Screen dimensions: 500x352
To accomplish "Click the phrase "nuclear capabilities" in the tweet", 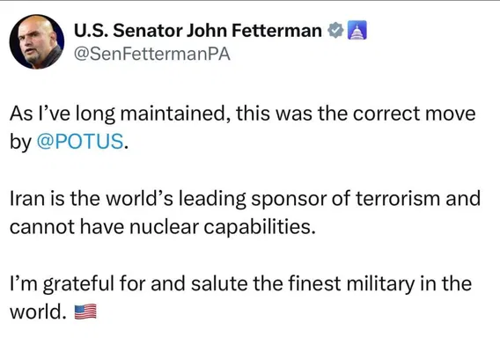I will pyautogui.click(x=223, y=227).
